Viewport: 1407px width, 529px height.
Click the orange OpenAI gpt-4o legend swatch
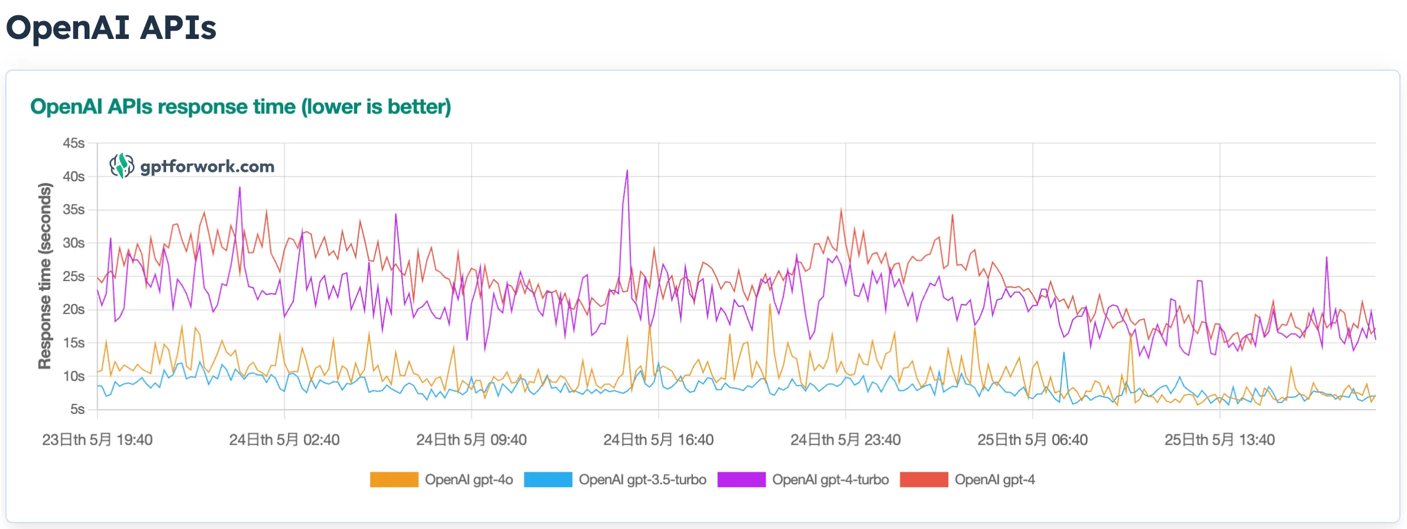click(394, 479)
